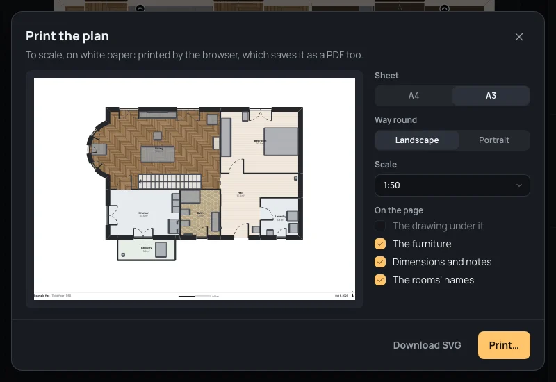Viewport: 556px width, 382px height.
Task: Click the Laundry room label in preview
Action: coord(280,217)
